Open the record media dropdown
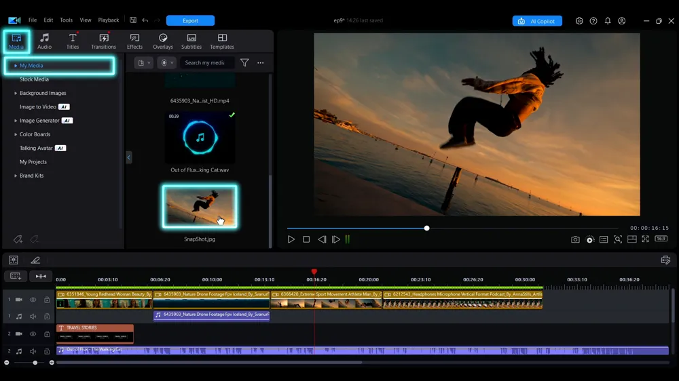 167,62
